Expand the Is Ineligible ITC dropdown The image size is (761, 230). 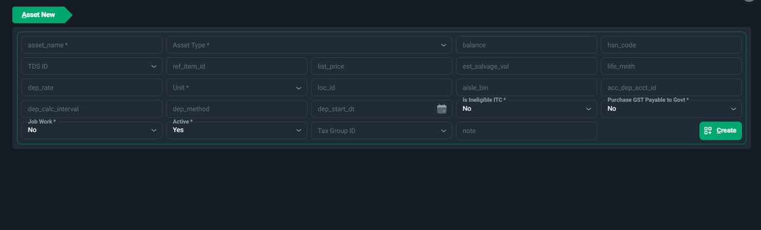527,109
